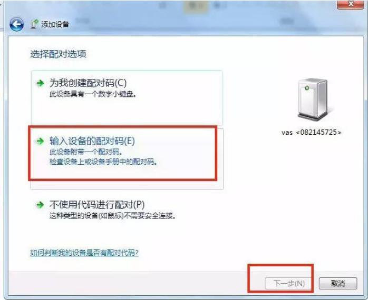Click green arrow beside 输入设备的配对码(E)
The height and width of the screenshot is (300, 368).
point(40,141)
